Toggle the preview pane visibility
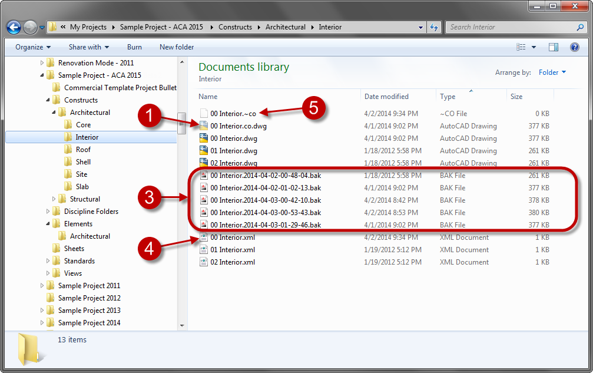593x373 pixels. (554, 47)
